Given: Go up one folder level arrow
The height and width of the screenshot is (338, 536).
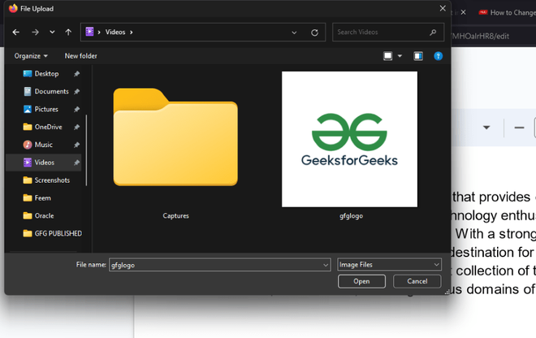Looking at the screenshot, I should (x=68, y=32).
